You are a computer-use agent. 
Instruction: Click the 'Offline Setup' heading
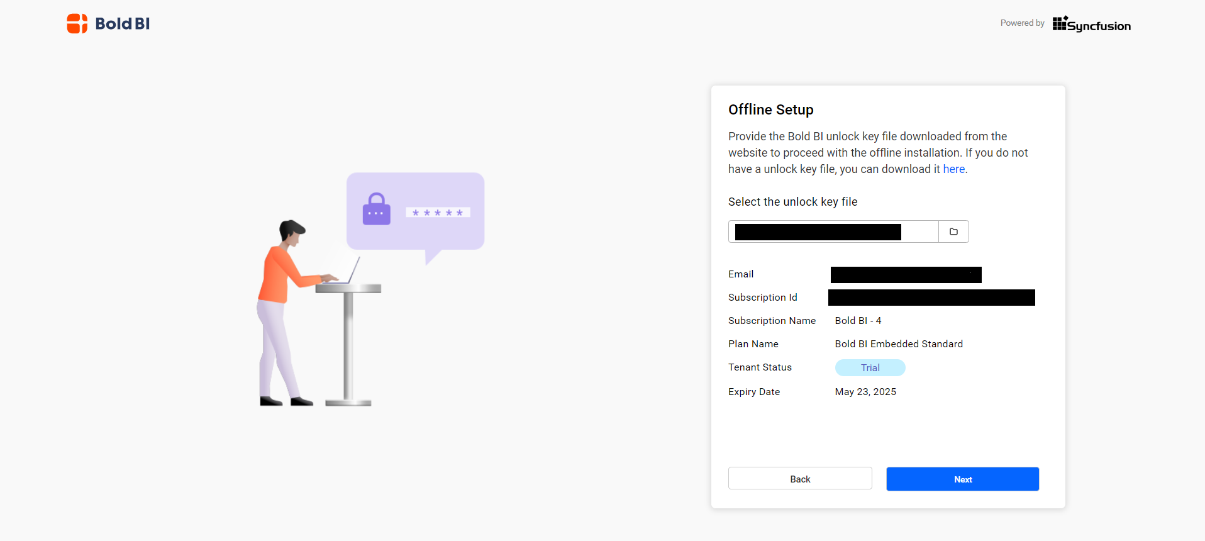coord(771,109)
